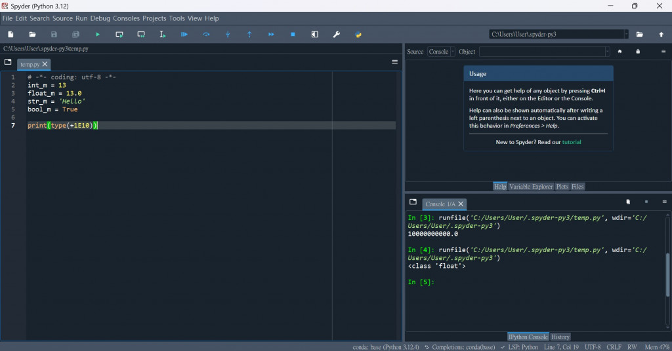Close the temp.py editor tab

45,64
